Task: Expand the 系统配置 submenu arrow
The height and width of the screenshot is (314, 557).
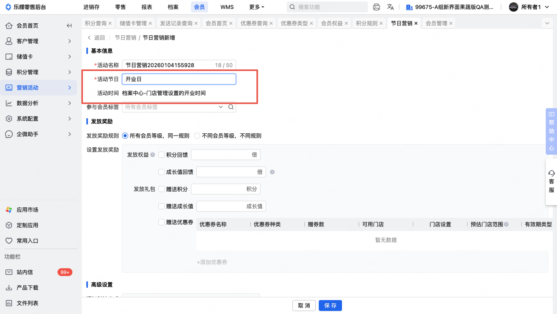Action: click(x=69, y=119)
